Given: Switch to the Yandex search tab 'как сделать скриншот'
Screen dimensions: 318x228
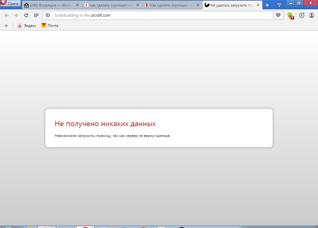Looking at the screenshot, I should click(x=112, y=5).
